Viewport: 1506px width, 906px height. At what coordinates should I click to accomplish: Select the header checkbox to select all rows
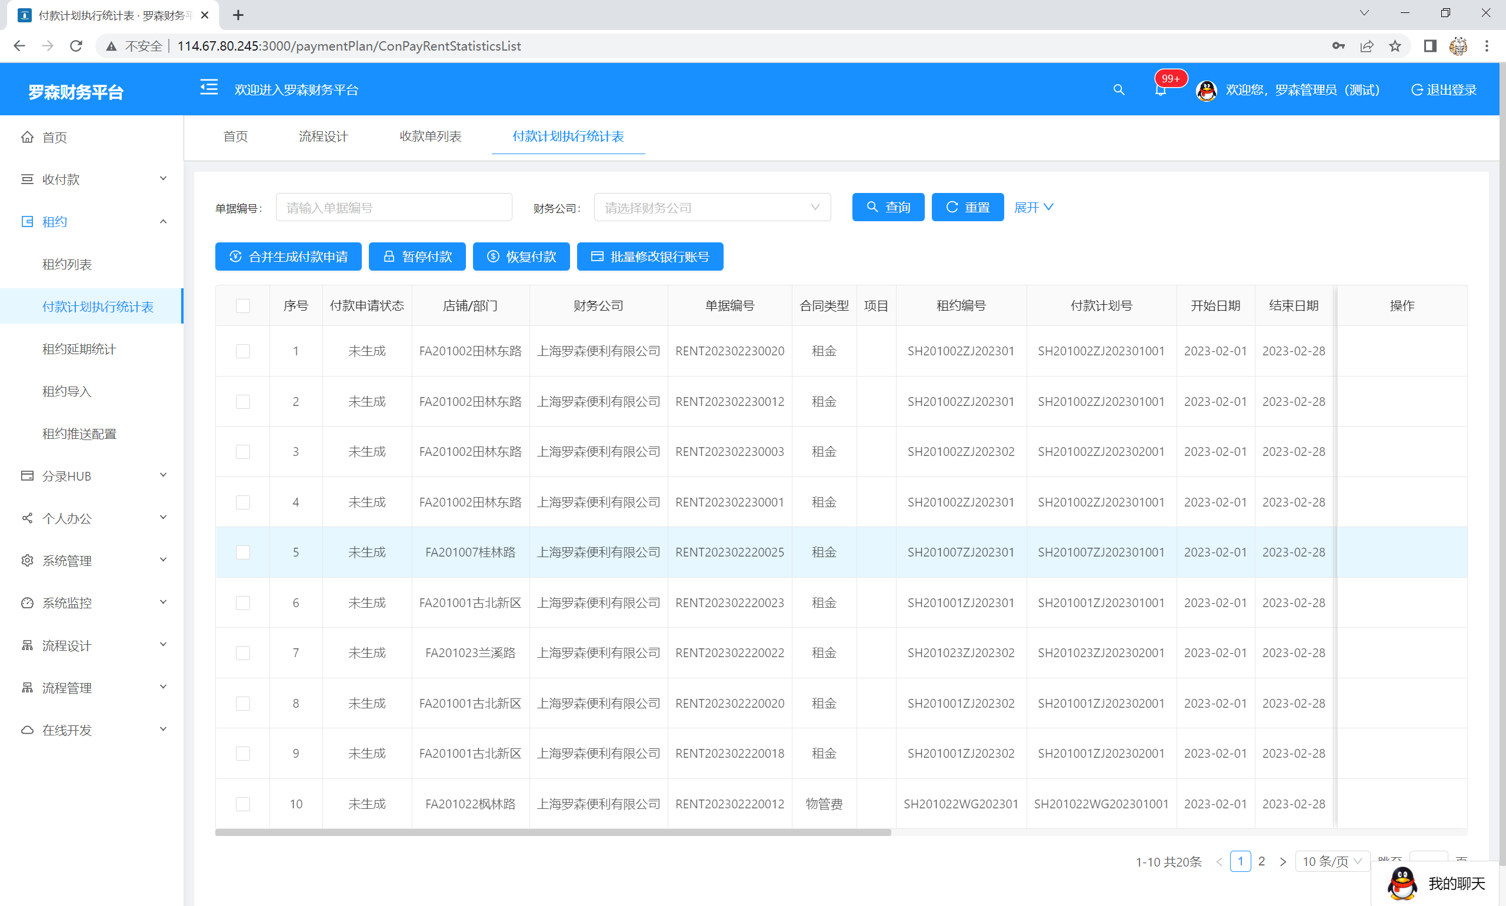pos(243,306)
